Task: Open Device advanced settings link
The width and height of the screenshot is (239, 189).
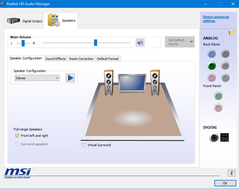Action: (x=216, y=19)
